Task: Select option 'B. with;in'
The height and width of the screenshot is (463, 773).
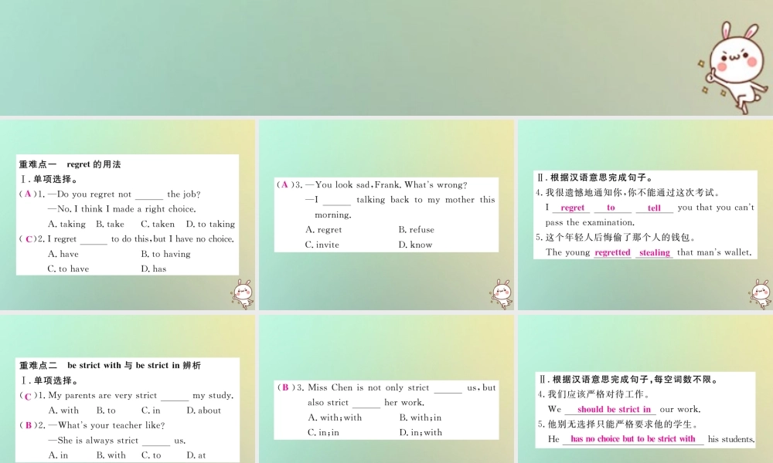Action: [421, 417]
